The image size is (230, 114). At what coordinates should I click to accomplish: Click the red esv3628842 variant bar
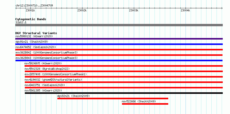[119, 55]
